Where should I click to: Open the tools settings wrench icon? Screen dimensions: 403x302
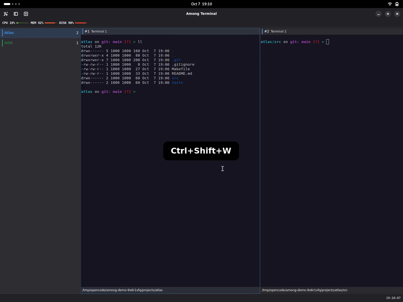click(x=6, y=14)
